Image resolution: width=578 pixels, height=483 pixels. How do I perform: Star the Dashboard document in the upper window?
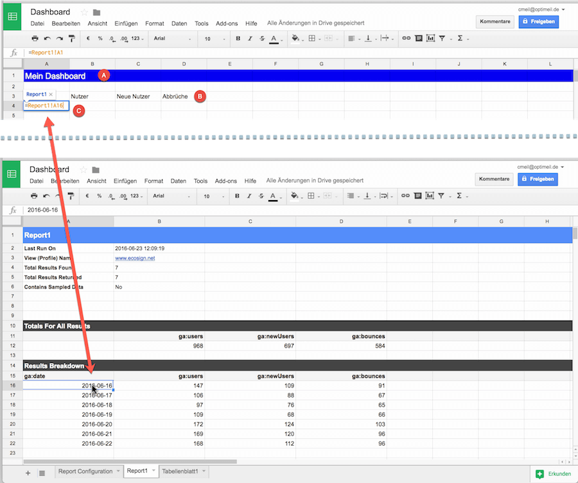84,12
